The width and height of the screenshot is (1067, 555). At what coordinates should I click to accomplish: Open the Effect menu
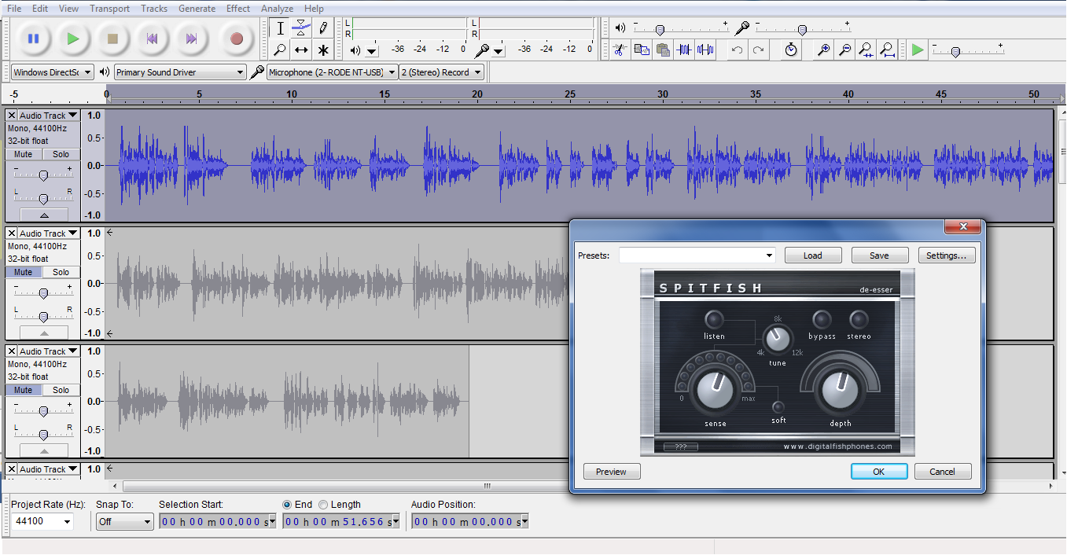tap(237, 9)
